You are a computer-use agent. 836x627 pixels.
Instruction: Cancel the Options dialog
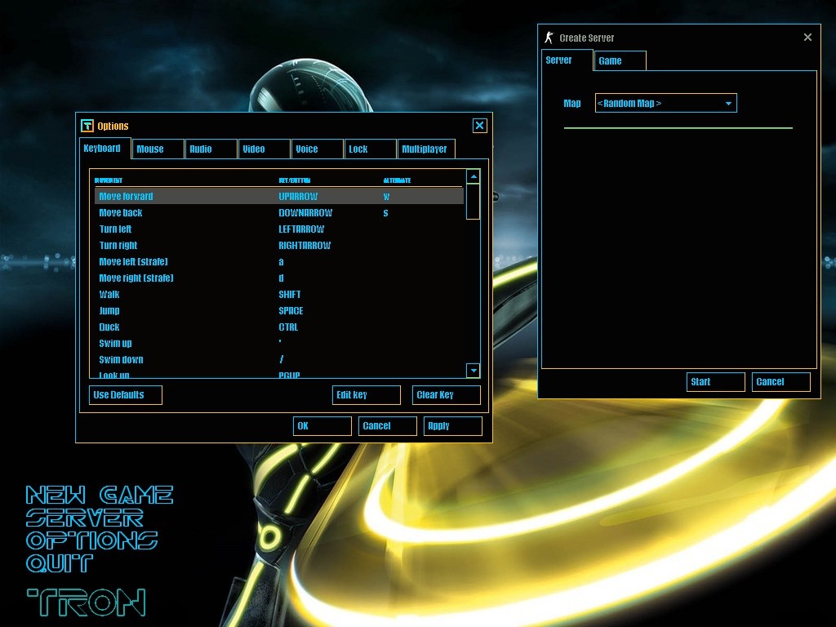[388, 426]
